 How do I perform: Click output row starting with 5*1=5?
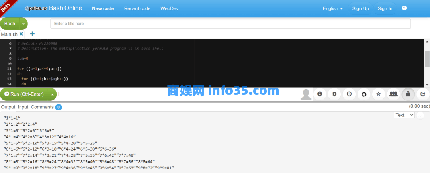51,143
